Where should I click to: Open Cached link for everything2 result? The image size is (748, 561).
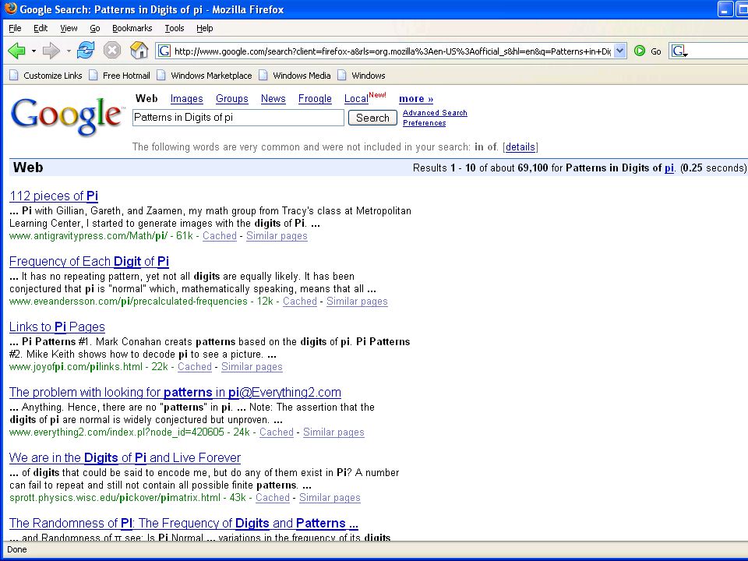click(x=276, y=432)
